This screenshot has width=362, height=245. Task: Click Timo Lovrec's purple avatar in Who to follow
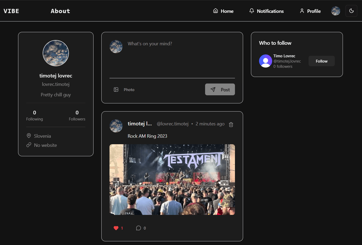(x=265, y=61)
